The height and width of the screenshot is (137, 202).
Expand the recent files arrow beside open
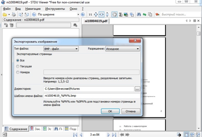[9, 15]
